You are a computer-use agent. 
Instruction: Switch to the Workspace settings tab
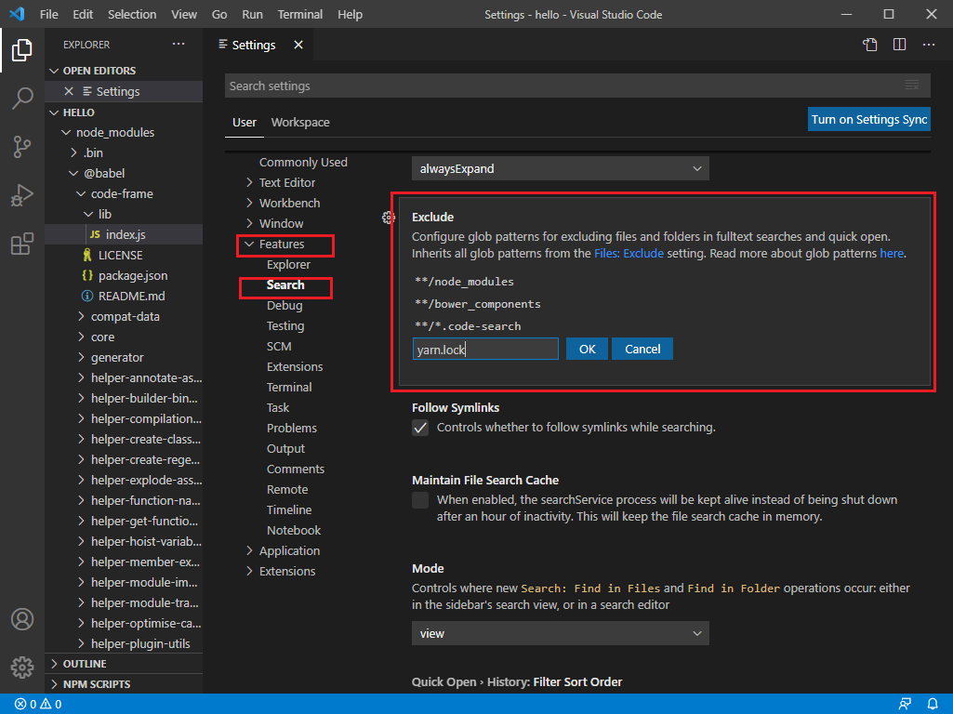(300, 122)
